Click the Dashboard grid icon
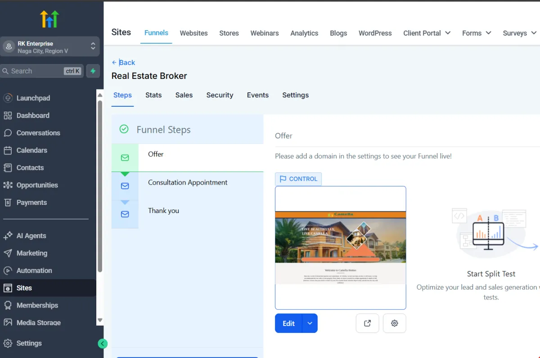This screenshot has height=358, width=540. [x=8, y=116]
